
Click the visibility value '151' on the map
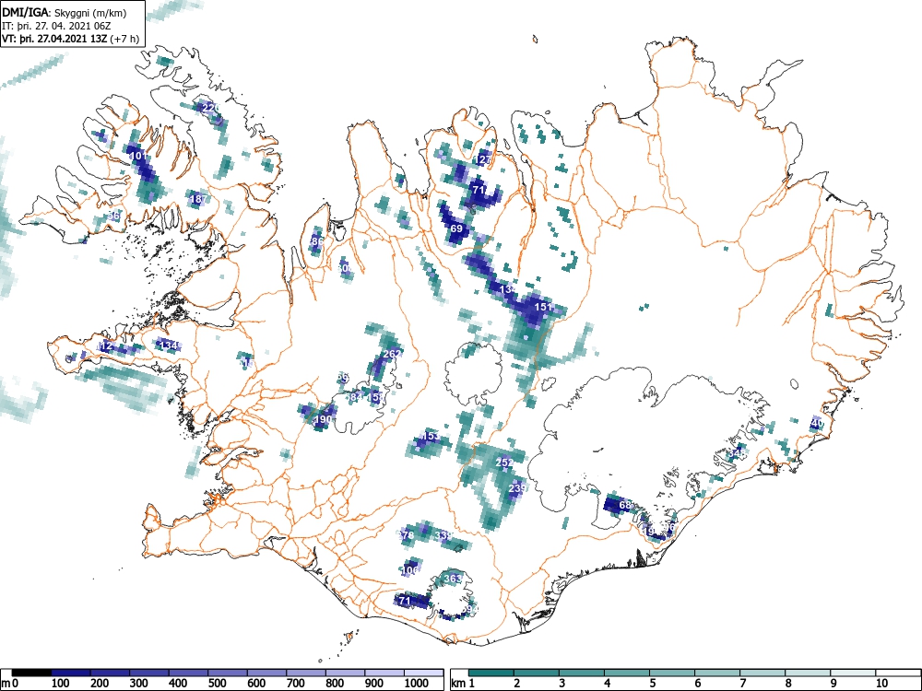[543, 307]
